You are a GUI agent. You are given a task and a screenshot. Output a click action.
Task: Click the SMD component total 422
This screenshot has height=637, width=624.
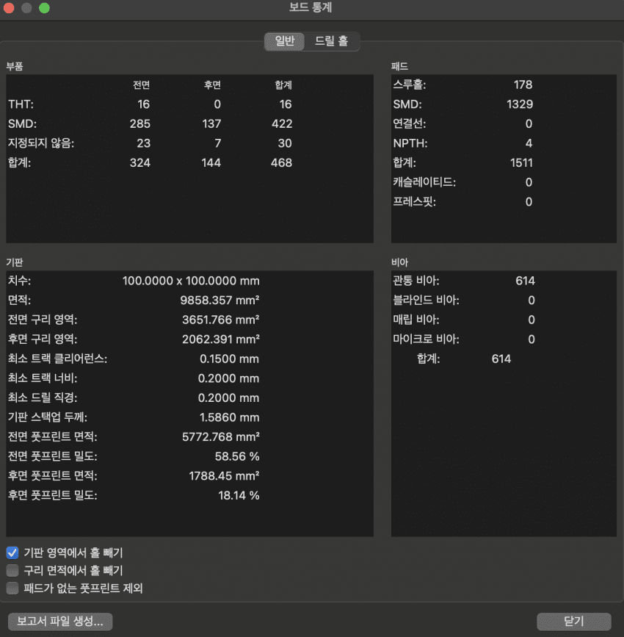pos(282,123)
